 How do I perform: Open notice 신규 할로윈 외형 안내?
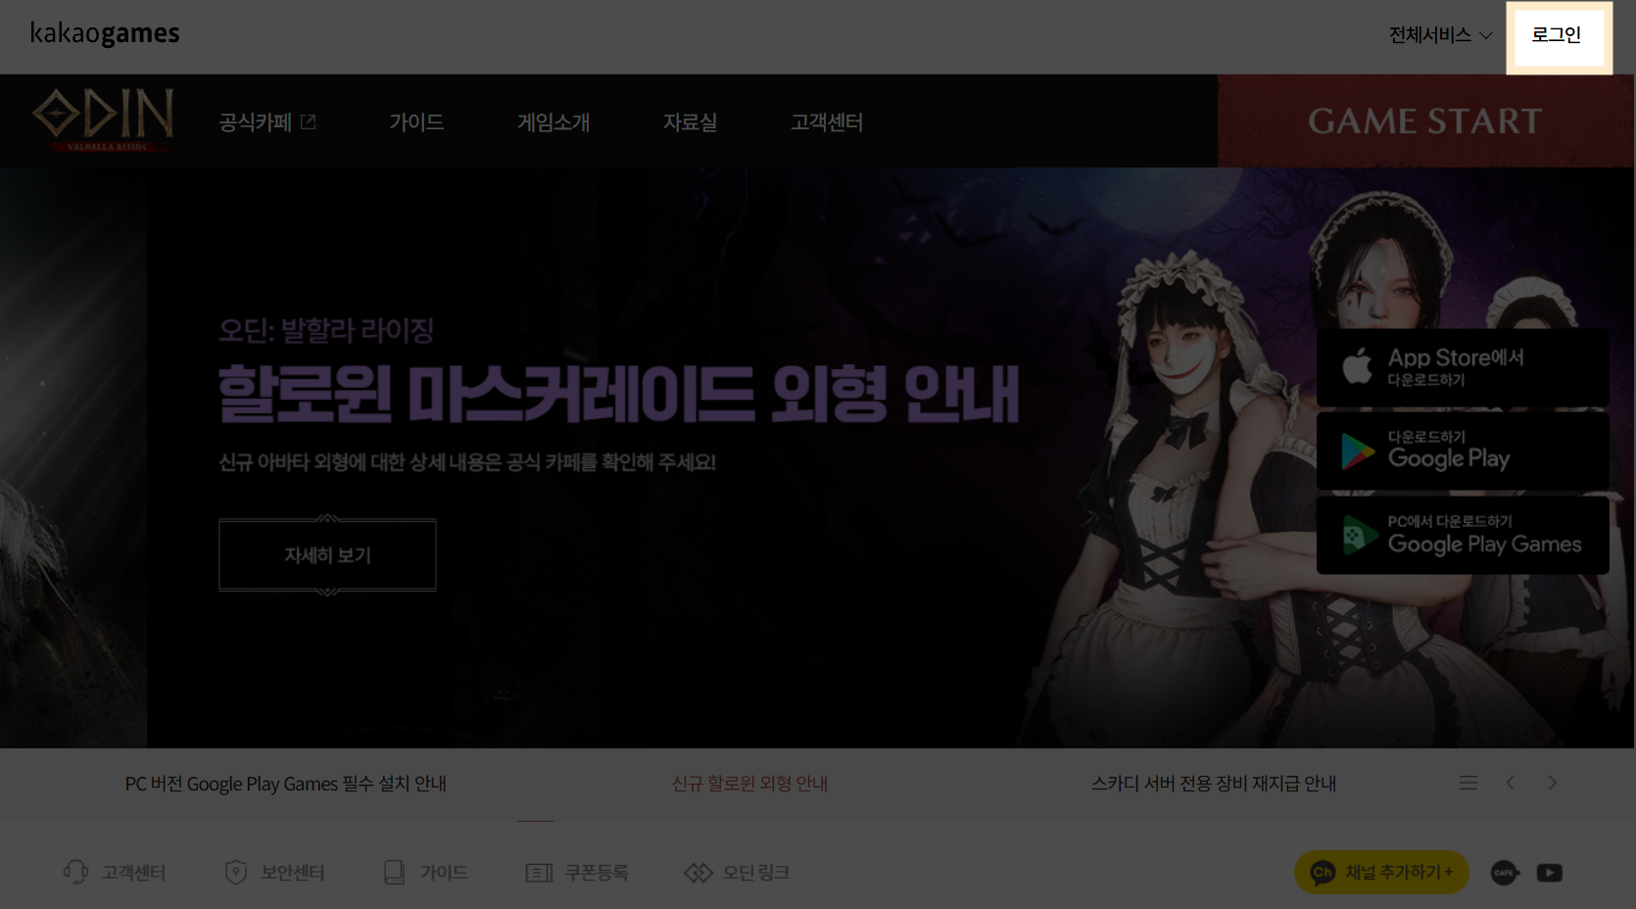(750, 784)
